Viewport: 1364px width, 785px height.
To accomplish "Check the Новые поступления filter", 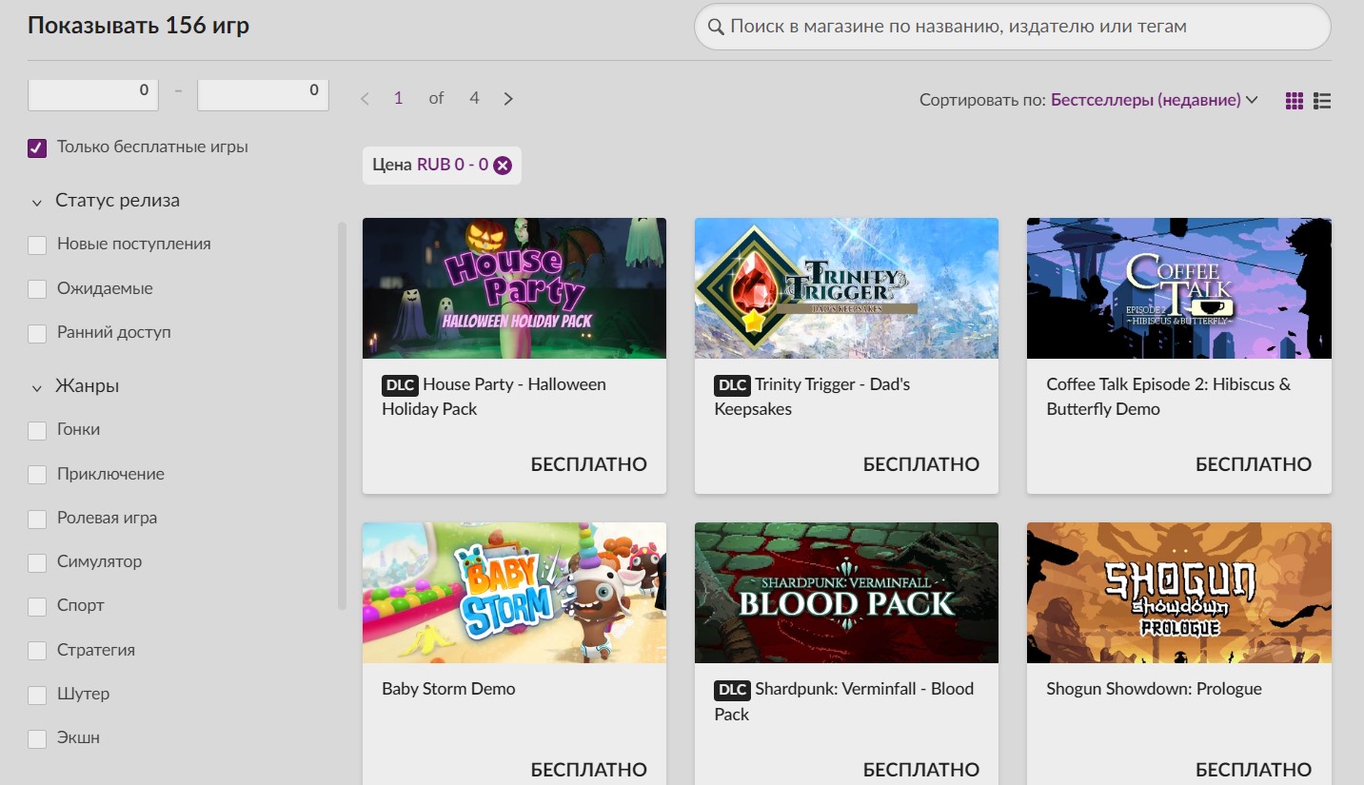I will pos(37,245).
